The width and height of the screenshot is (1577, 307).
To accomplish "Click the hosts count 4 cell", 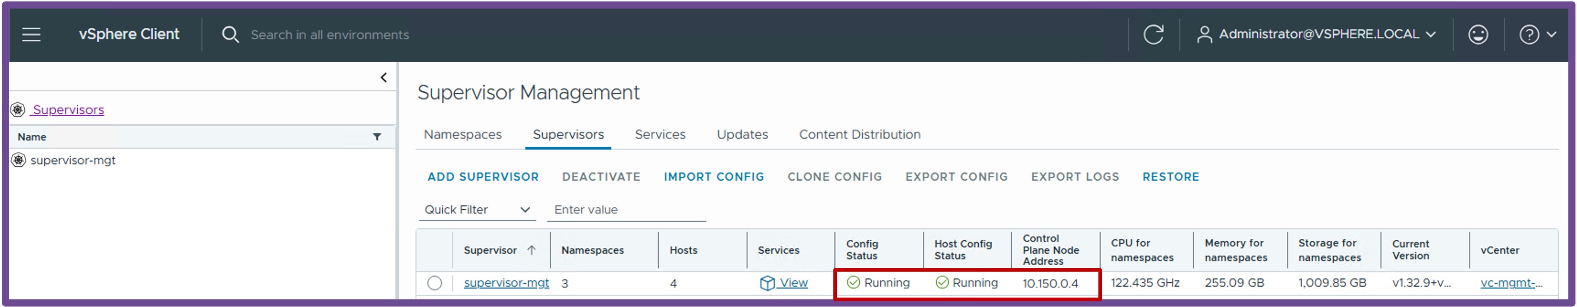I will pyautogui.click(x=674, y=284).
